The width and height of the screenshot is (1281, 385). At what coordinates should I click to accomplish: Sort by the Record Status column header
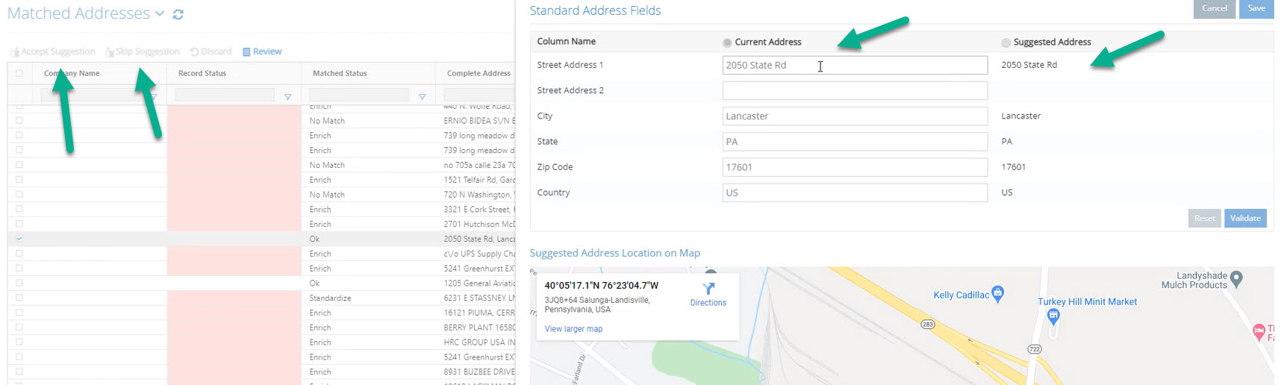coord(202,73)
